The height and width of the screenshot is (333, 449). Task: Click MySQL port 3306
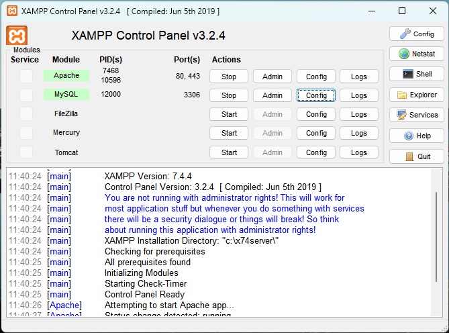[x=192, y=95]
